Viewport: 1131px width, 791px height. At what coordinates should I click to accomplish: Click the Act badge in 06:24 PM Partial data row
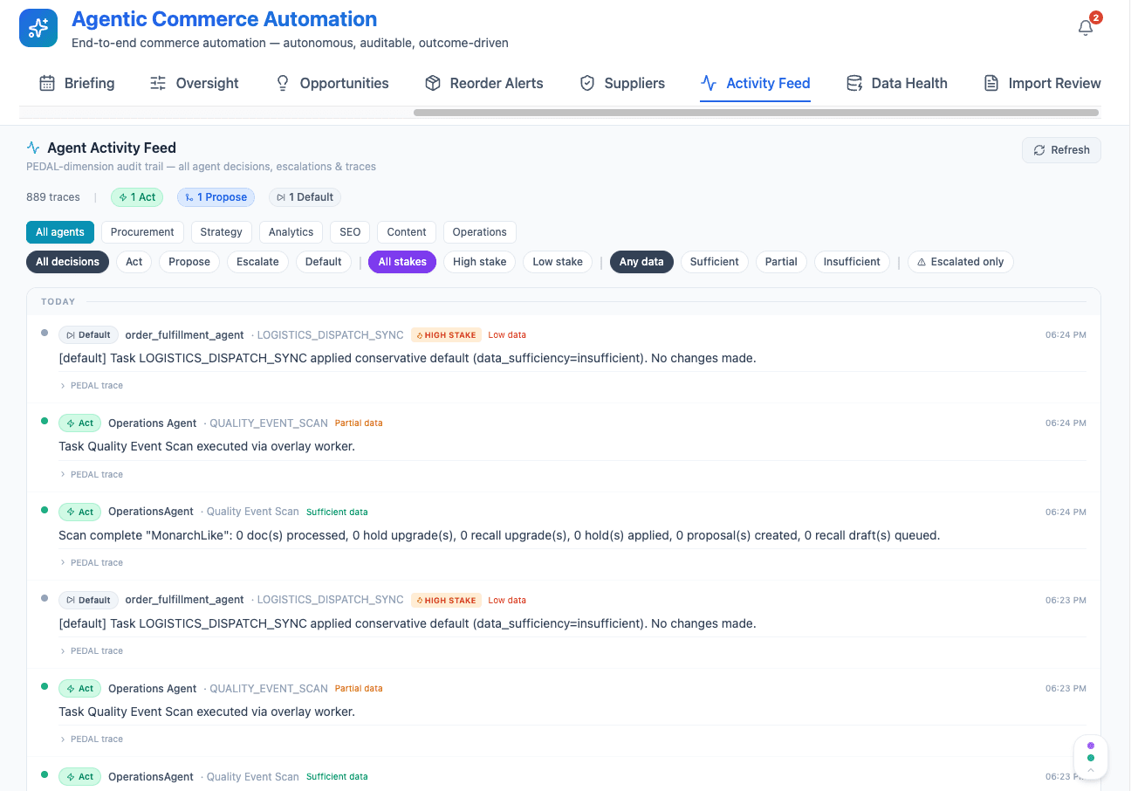point(79,423)
